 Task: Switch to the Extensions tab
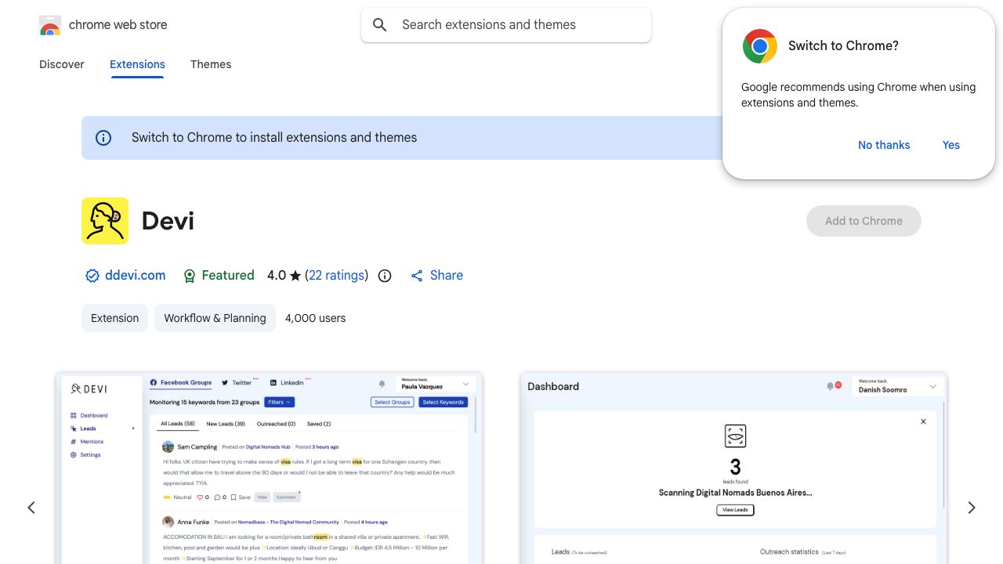tap(137, 64)
